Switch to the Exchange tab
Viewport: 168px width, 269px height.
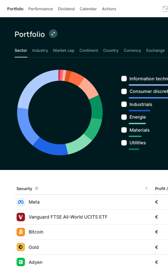(x=155, y=50)
